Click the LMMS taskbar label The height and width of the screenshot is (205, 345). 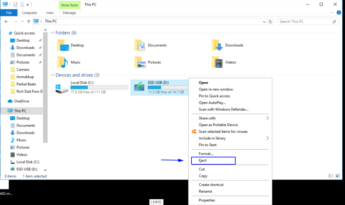156,202
